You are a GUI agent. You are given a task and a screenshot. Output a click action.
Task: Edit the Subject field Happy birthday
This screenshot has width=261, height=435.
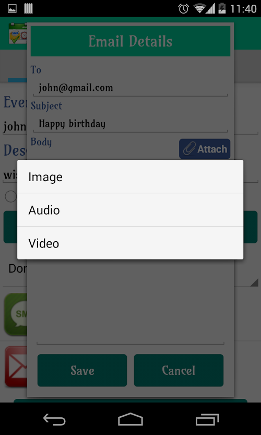[130, 123]
